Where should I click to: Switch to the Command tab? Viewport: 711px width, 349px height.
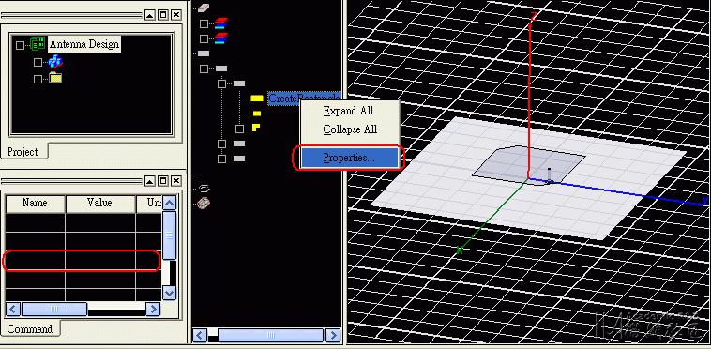[x=29, y=328]
